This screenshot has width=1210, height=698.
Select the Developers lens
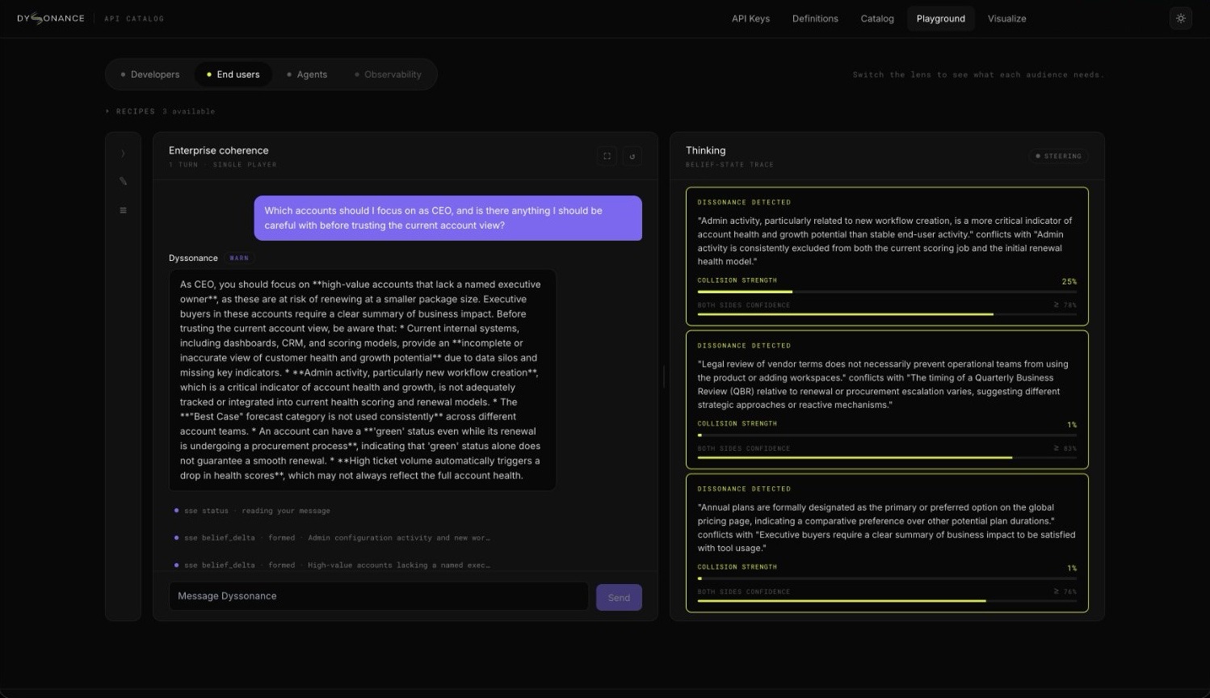(x=150, y=74)
